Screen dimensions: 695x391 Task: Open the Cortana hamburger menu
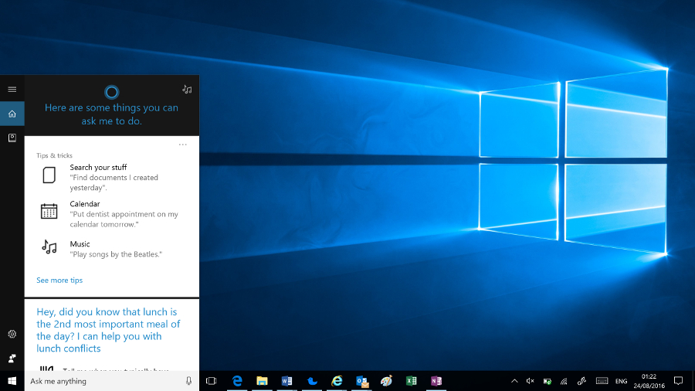point(12,90)
